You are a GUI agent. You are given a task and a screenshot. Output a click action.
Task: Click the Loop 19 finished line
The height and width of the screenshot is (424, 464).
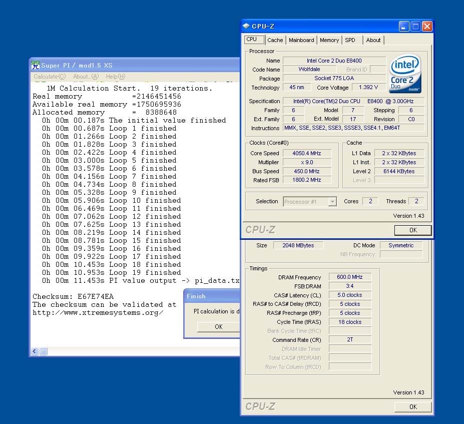click(x=111, y=272)
